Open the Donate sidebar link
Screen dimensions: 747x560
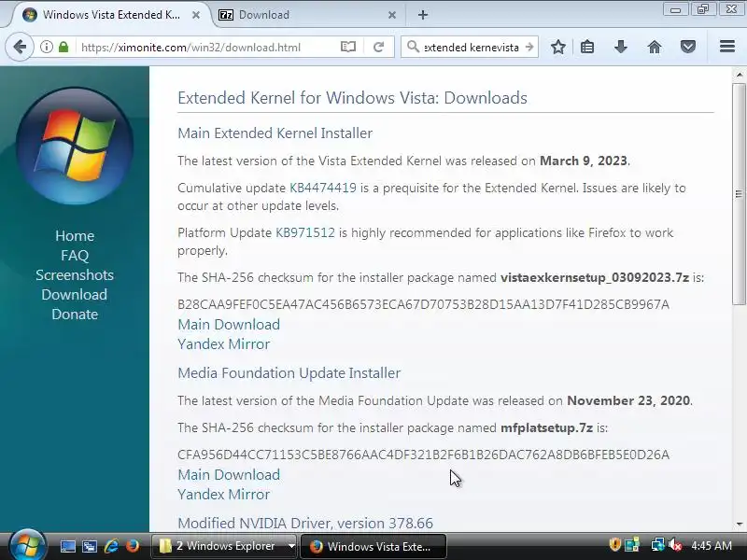pyautogui.click(x=75, y=315)
